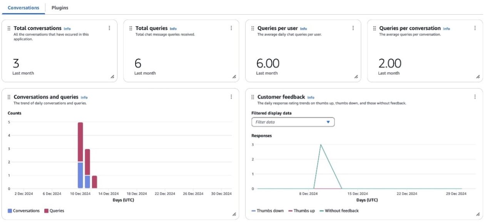Click resize handle on Conversations and queries widget
Screen dimensions: 485x222
234,214
